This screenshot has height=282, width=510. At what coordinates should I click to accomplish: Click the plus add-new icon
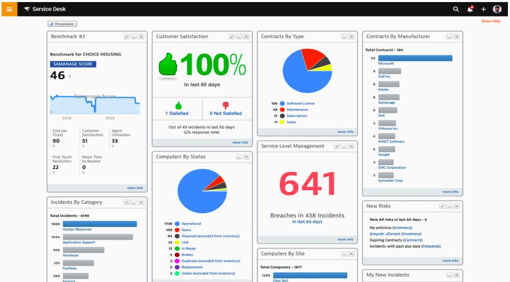coord(483,9)
